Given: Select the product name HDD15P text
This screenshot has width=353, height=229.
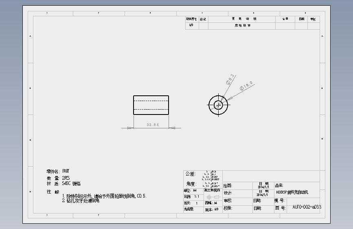Looking at the screenshot, I should pos(292,192).
